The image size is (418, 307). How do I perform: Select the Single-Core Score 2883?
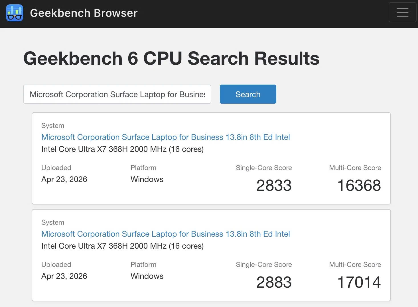click(x=273, y=282)
